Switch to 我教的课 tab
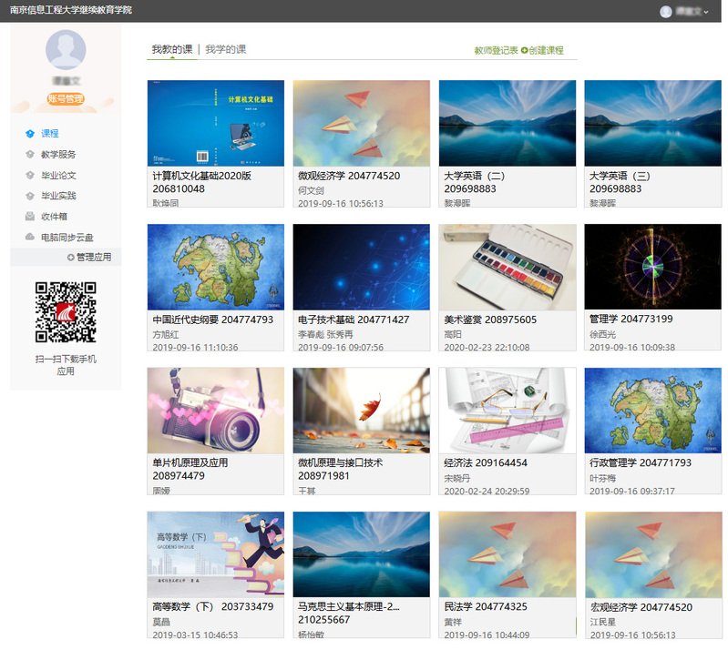The width and height of the screenshot is (728, 660). [x=172, y=49]
